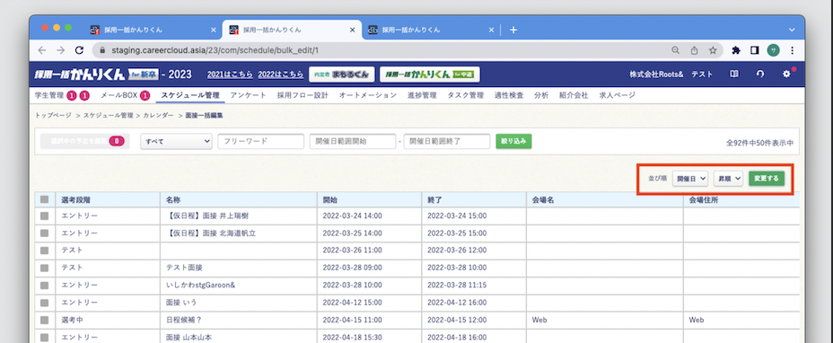This screenshot has height=343, width=833.
Task: Click the zoom magnifier icon in address bar
Action: (676, 50)
